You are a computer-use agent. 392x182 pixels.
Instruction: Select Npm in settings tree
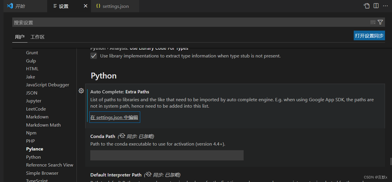(x=31, y=133)
